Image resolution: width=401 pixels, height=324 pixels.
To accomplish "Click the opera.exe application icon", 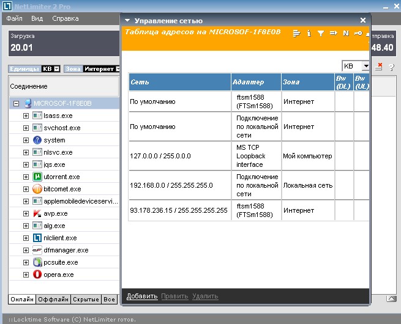I will pyautogui.click(x=37, y=274).
